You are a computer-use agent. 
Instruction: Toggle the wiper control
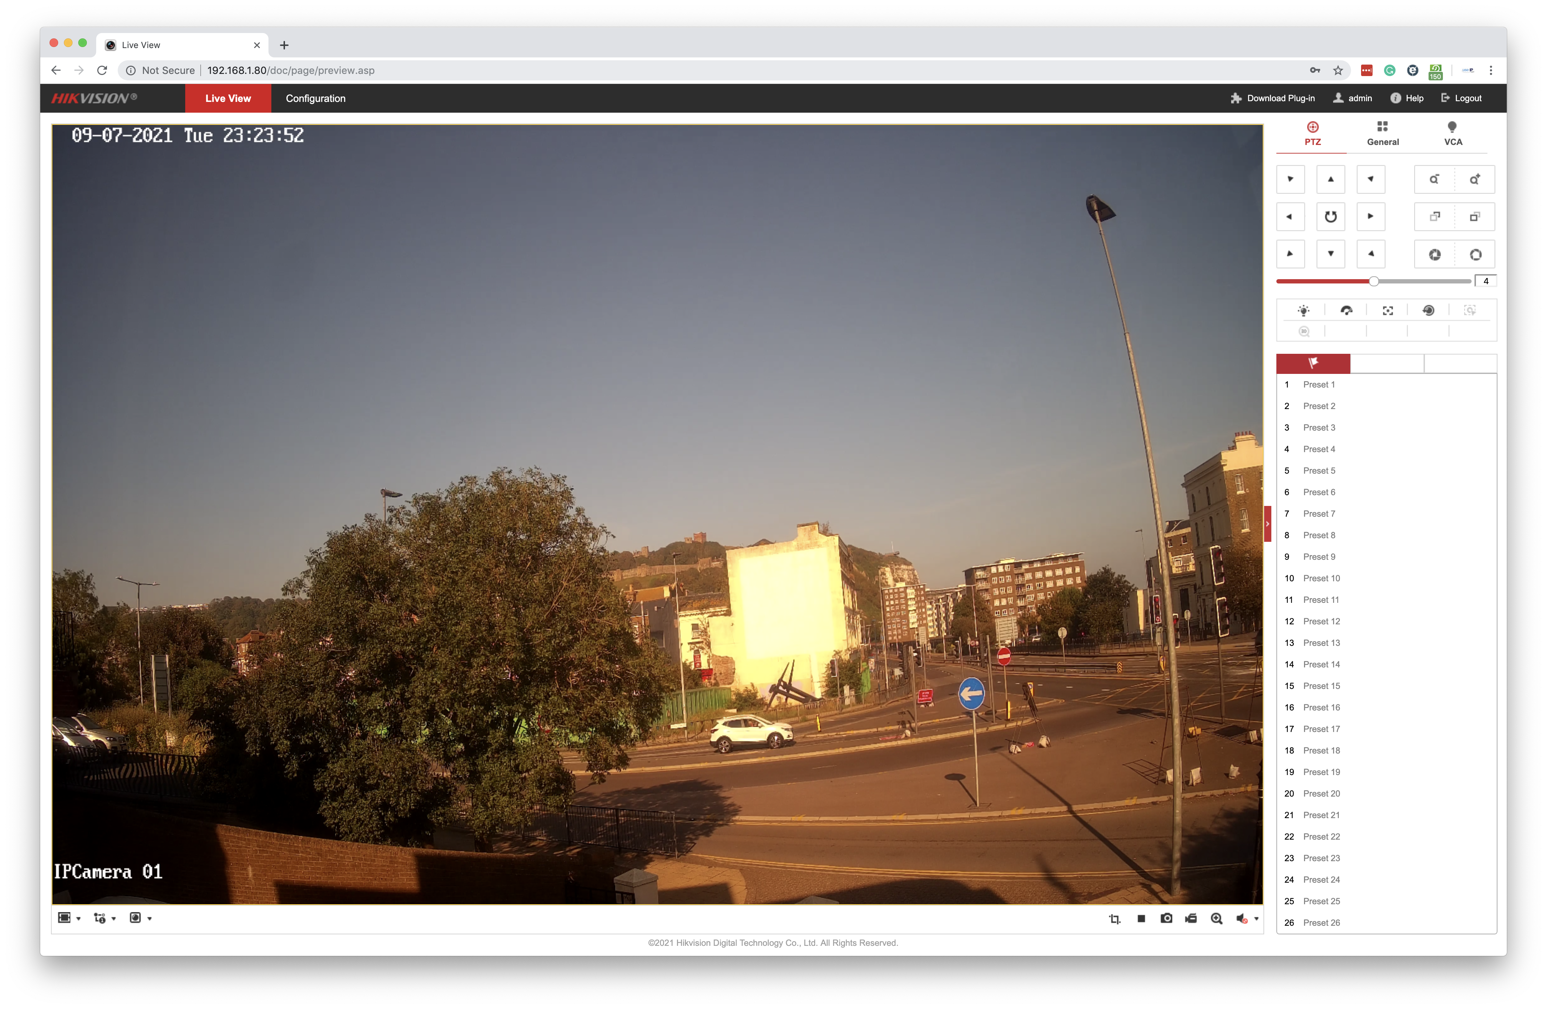1346,311
